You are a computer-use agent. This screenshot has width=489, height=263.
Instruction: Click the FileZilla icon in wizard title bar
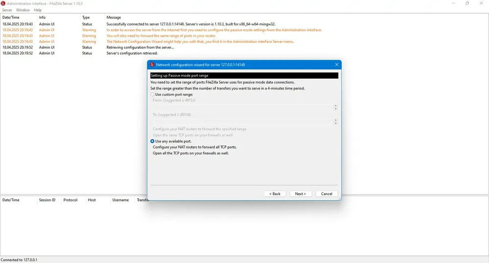tap(152, 65)
